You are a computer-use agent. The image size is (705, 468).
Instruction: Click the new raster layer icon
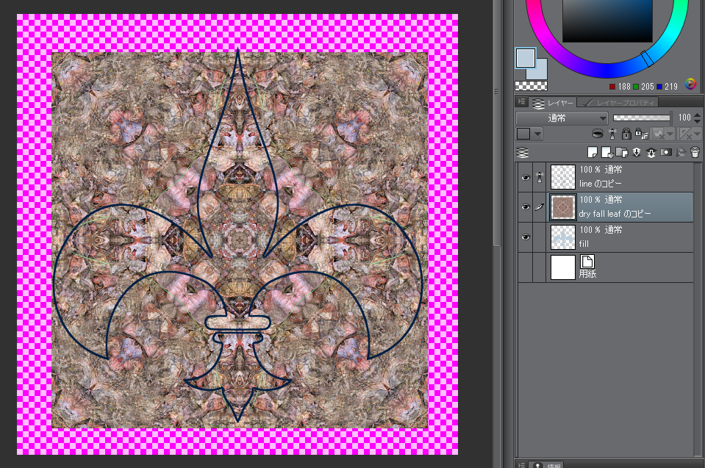592,153
